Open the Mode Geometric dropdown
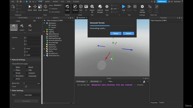 click(x=58, y=5)
